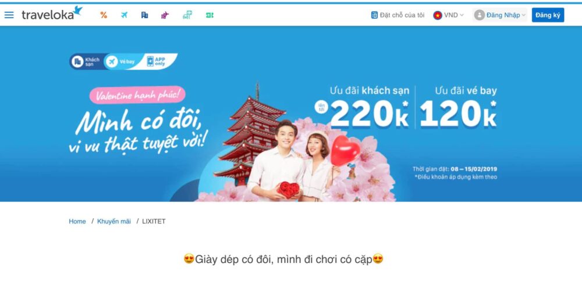Click the APP only badge on banner
582x282 pixels.
[159, 62]
